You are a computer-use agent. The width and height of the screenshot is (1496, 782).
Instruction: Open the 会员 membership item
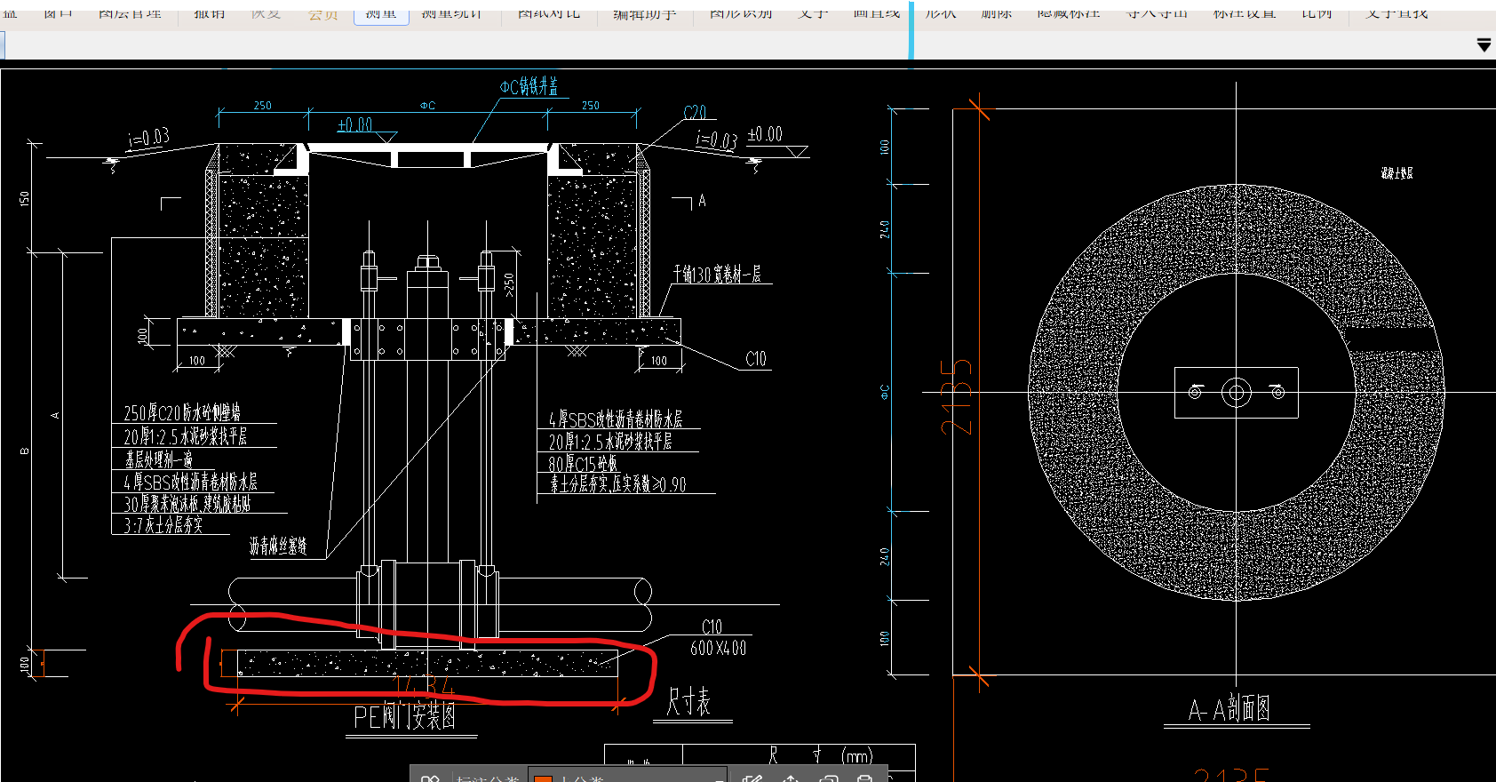(x=322, y=14)
